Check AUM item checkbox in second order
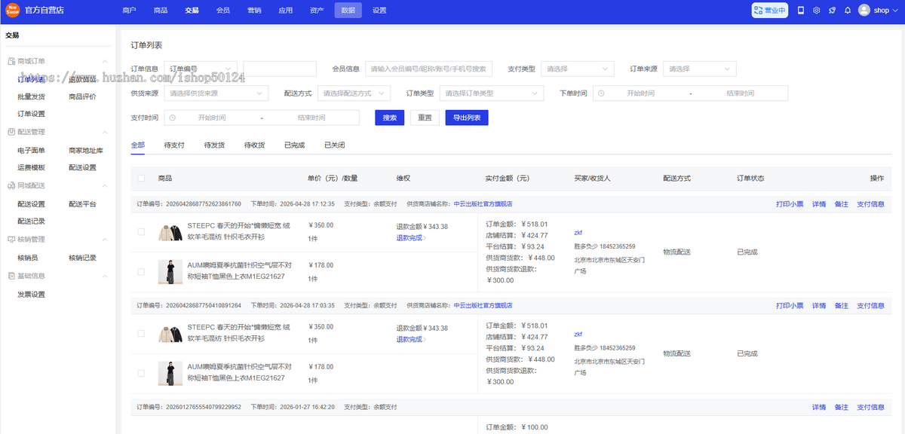Image resolution: width=905 pixels, height=434 pixels. tap(141, 373)
